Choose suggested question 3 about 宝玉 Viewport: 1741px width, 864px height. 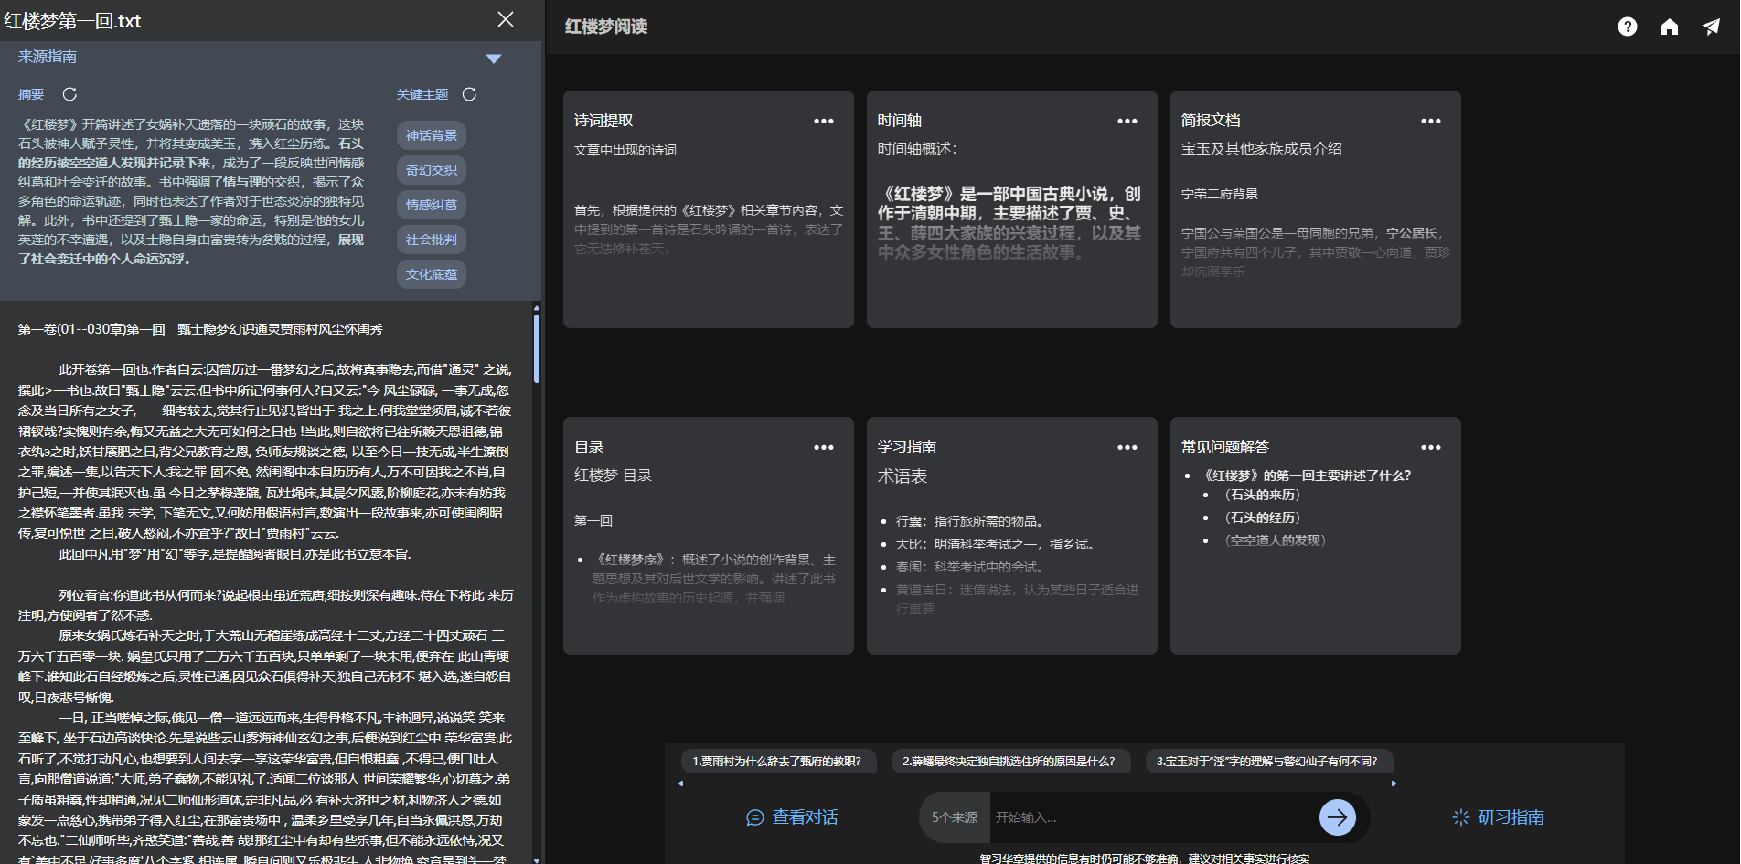point(1268,762)
